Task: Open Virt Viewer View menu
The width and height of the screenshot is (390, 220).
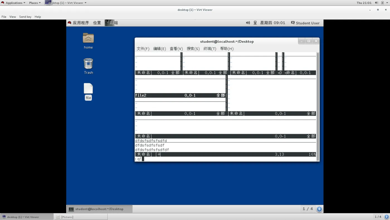Action: [x=13, y=17]
